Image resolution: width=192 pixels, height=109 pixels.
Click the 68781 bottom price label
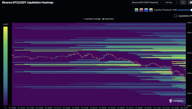pos(189,106)
